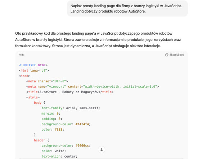This screenshot has width=216, height=159.
Task: Click the Skopiuj kod button label
Action: tap(176, 55)
